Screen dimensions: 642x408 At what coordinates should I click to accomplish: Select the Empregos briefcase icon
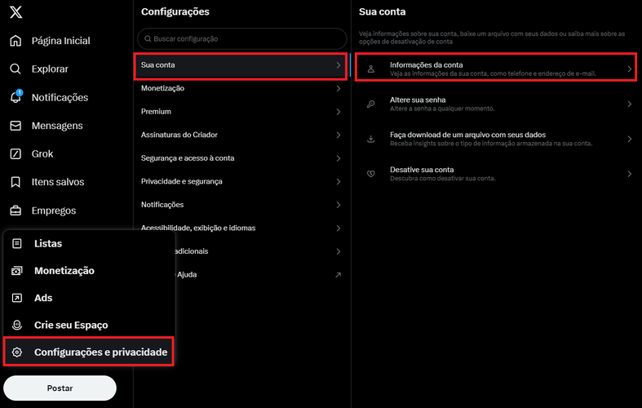coord(15,211)
